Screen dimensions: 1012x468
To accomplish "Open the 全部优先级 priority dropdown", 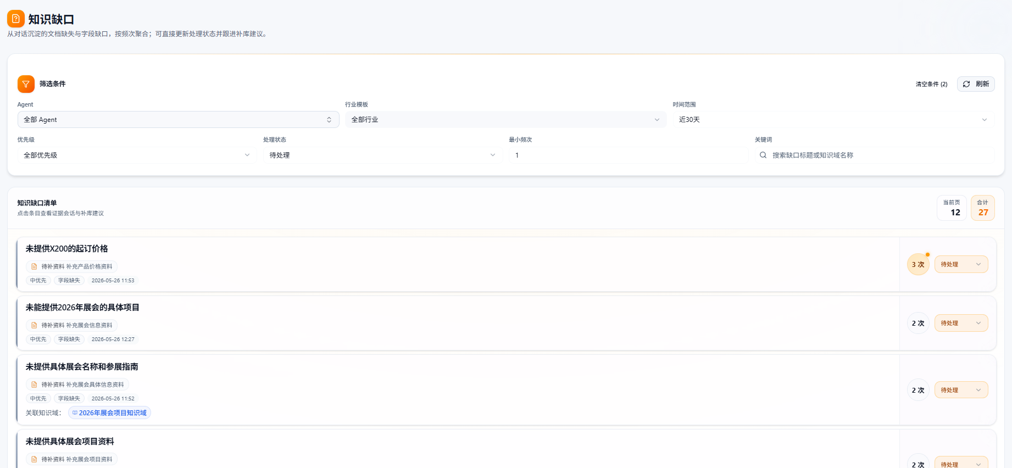I will tap(137, 155).
